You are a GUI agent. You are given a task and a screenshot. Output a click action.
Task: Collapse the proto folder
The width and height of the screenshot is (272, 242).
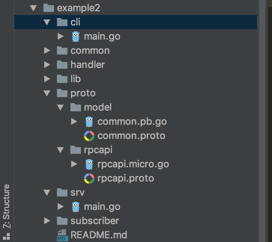(x=47, y=93)
